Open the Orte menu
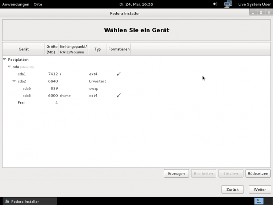 38,4
